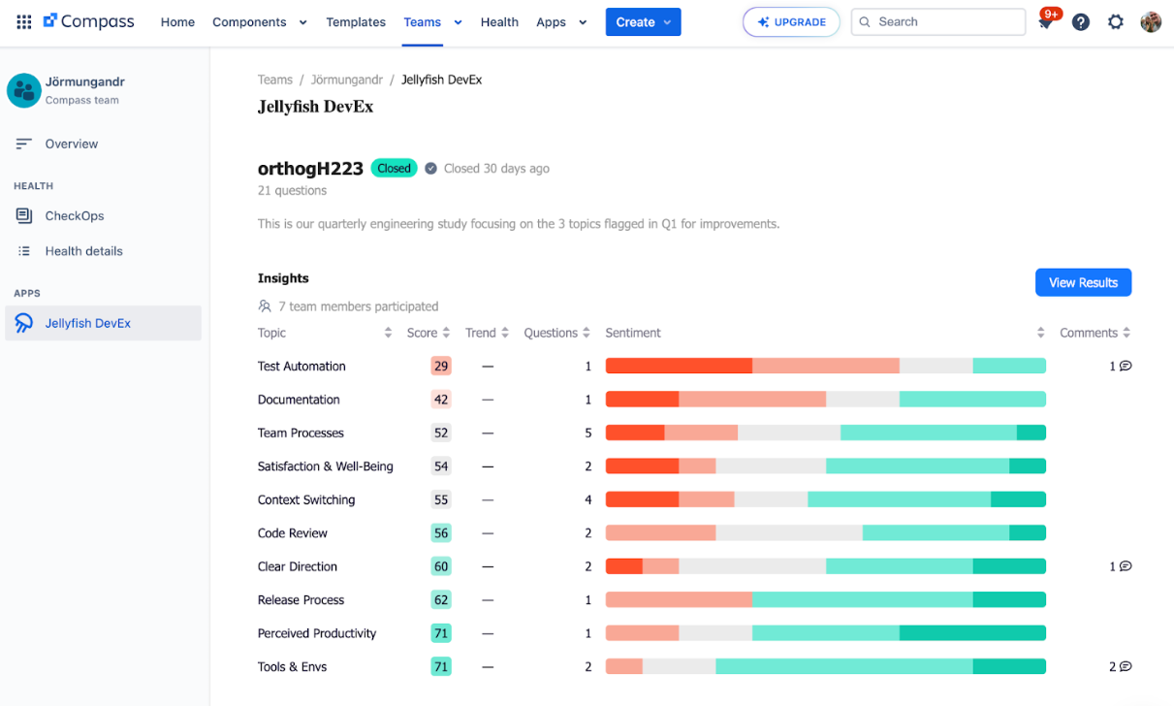The width and height of the screenshot is (1174, 706).
Task: Select Overview in the sidebar
Action: (72, 144)
